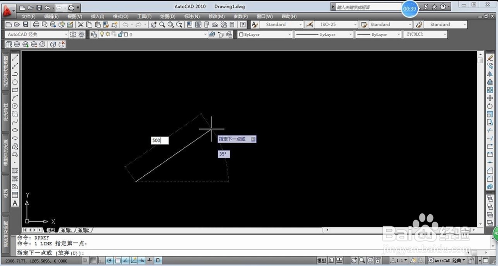Select the Circle draw tool
The height and width of the screenshot is (266, 498).
click(15, 106)
